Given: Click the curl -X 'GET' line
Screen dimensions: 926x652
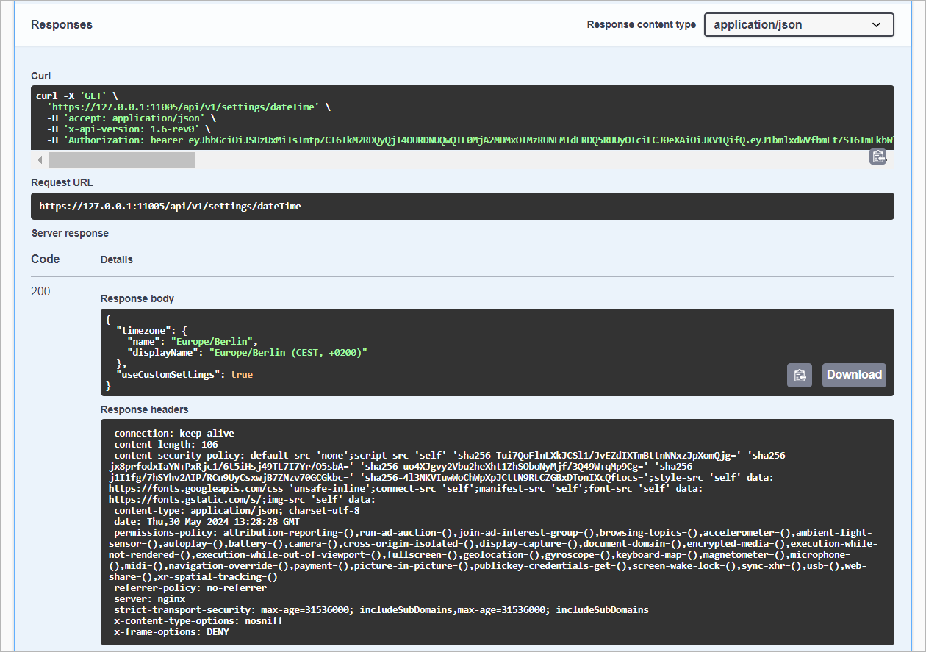Looking at the screenshot, I should (x=76, y=96).
